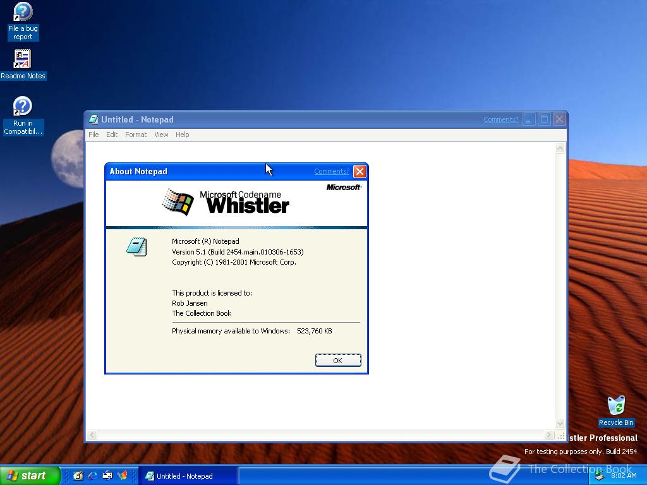The height and width of the screenshot is (485, 647).
Task: Open the File menu in Notepad
Action: pos(94,135)
